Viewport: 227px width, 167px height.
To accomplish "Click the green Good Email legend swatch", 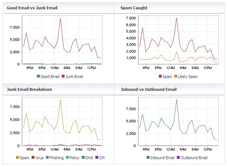I will pos(38,76).
